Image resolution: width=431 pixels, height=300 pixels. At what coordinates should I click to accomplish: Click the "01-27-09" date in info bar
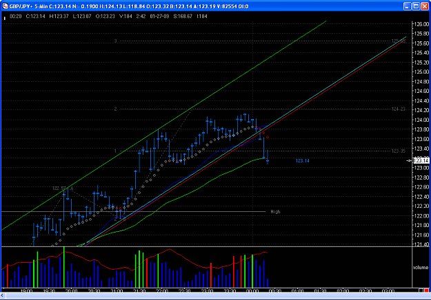(159, 17)
